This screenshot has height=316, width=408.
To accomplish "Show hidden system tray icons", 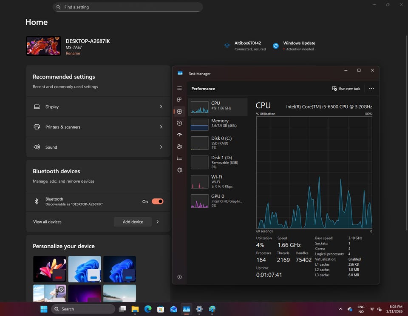I will pyautogui.click(x=340, y=309).
